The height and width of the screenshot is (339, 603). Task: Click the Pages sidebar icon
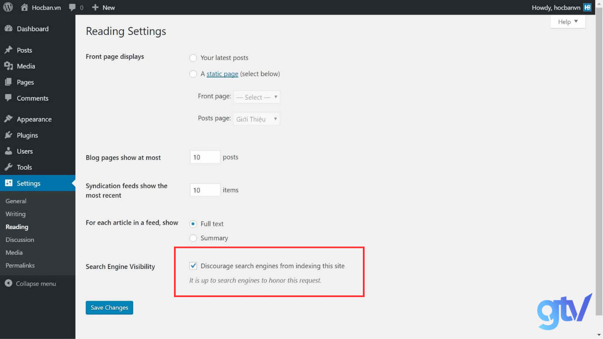coord(8,82)
